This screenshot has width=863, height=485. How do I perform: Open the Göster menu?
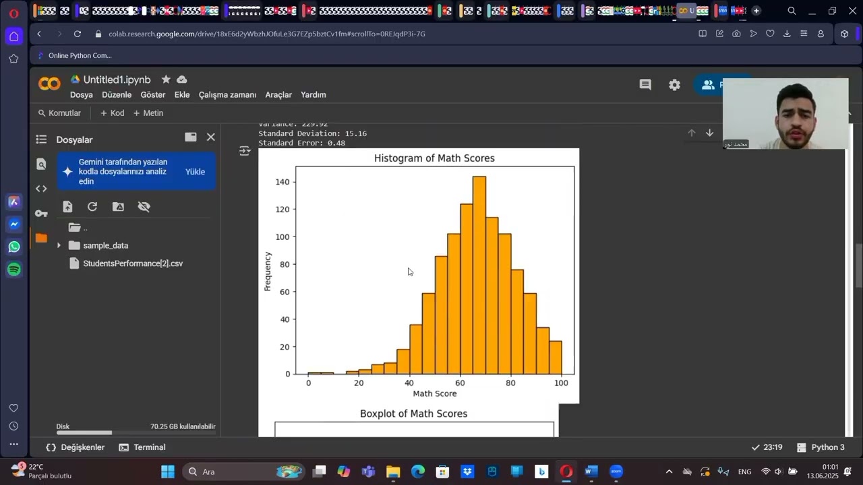tap(153, 95)
